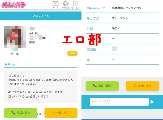163x120 pixels.
Task: Click ルックス label
Action: [93, 18]
